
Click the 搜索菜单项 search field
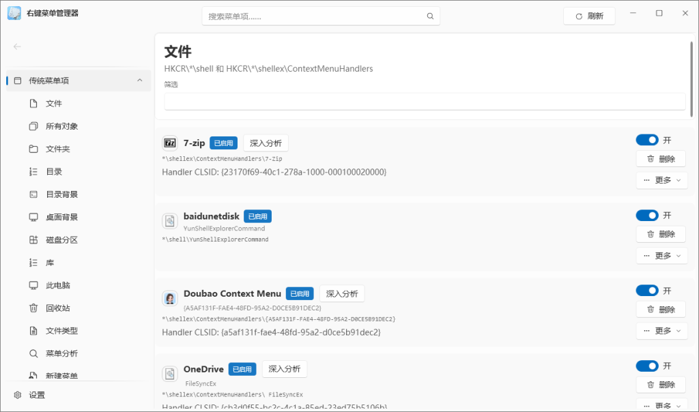click(x=321, y=16)
